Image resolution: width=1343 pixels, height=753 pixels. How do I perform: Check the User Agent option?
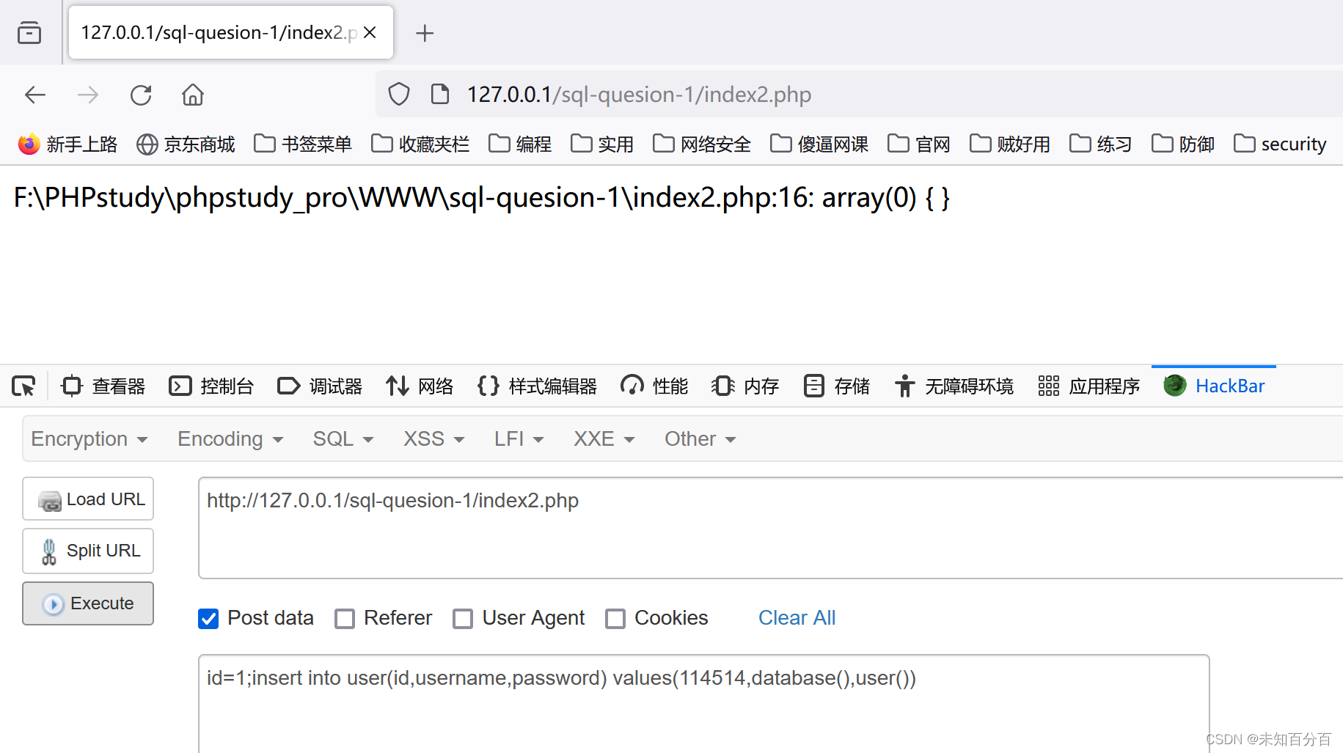pyautogui.click(x=463, y=618)
